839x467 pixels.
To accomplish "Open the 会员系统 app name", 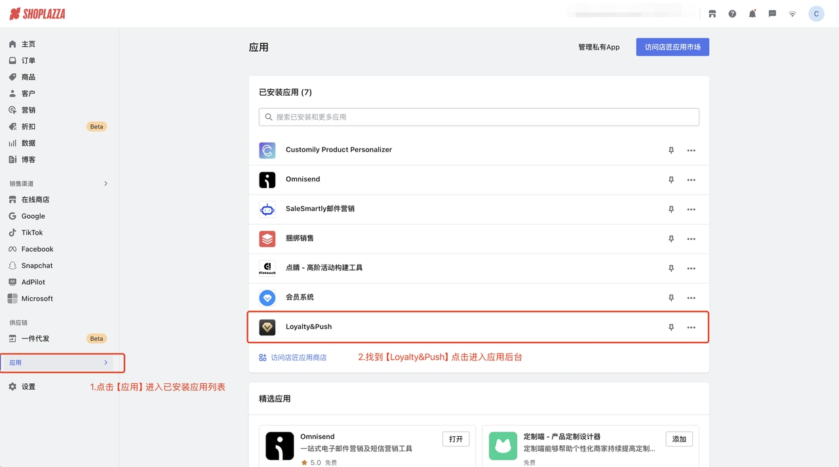I will [x=300, y=297].
